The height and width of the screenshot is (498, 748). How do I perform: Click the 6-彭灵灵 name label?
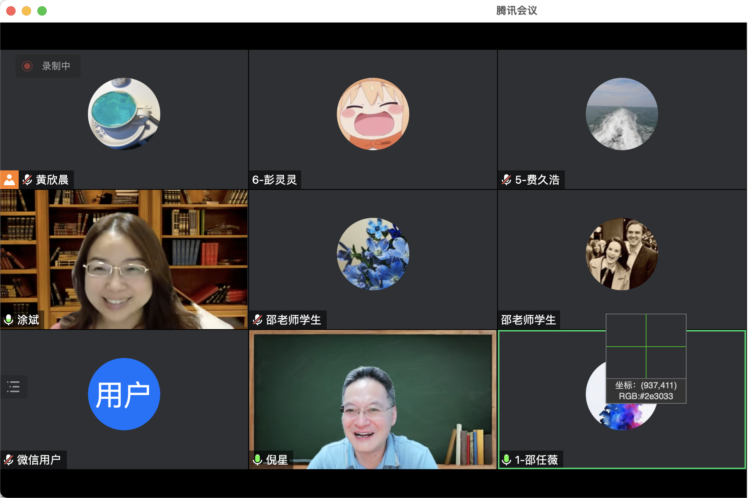[x=275, y=180]
